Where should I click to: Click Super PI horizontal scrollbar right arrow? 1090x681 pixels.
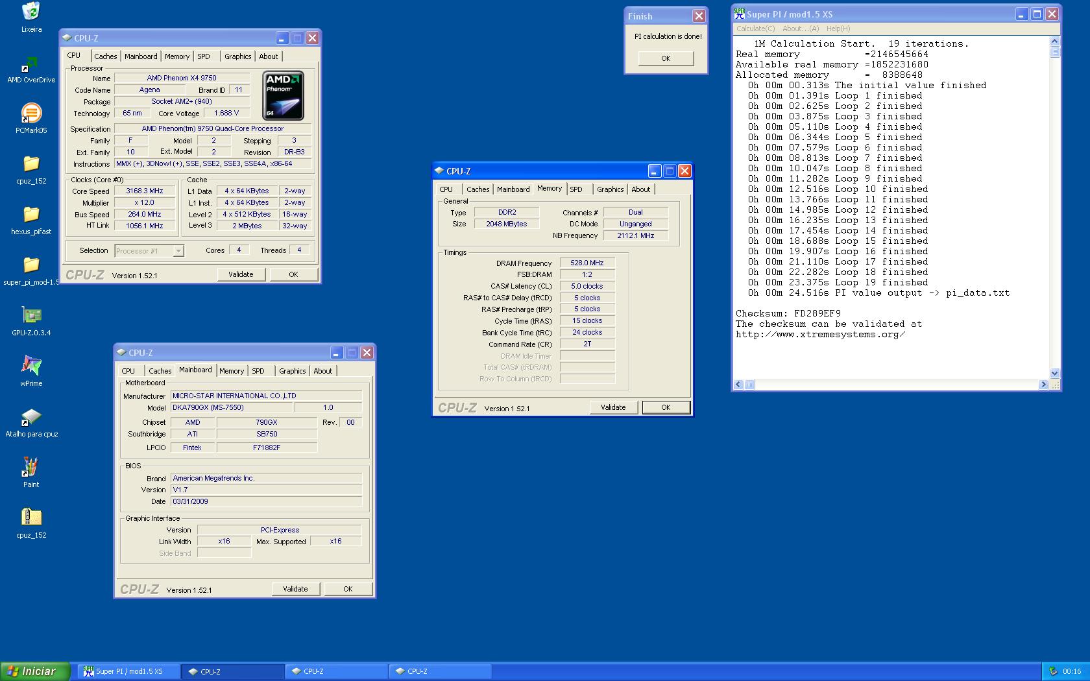1043,385
